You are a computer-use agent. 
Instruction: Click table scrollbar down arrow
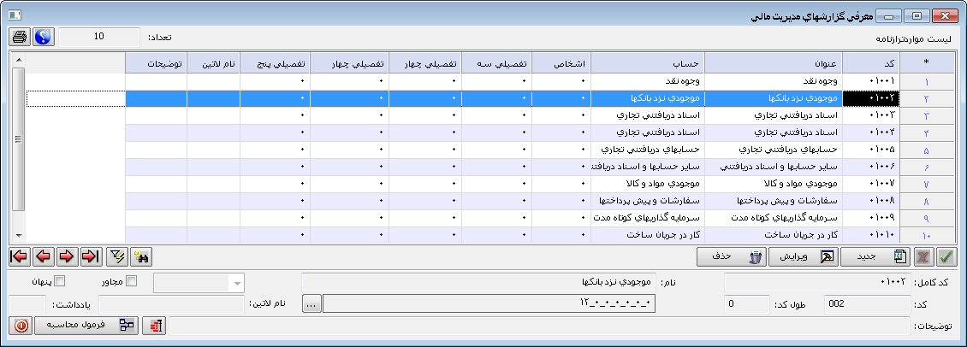click(19, 235)
